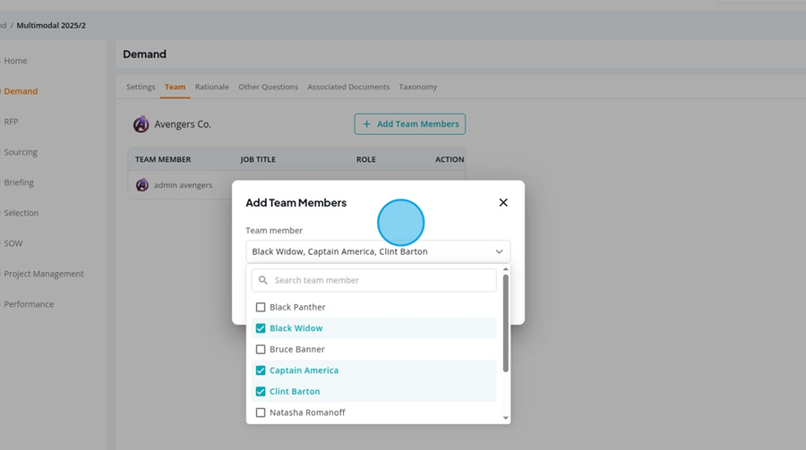Click the TEAM MEMBER column header

click(x=163, y=159)
